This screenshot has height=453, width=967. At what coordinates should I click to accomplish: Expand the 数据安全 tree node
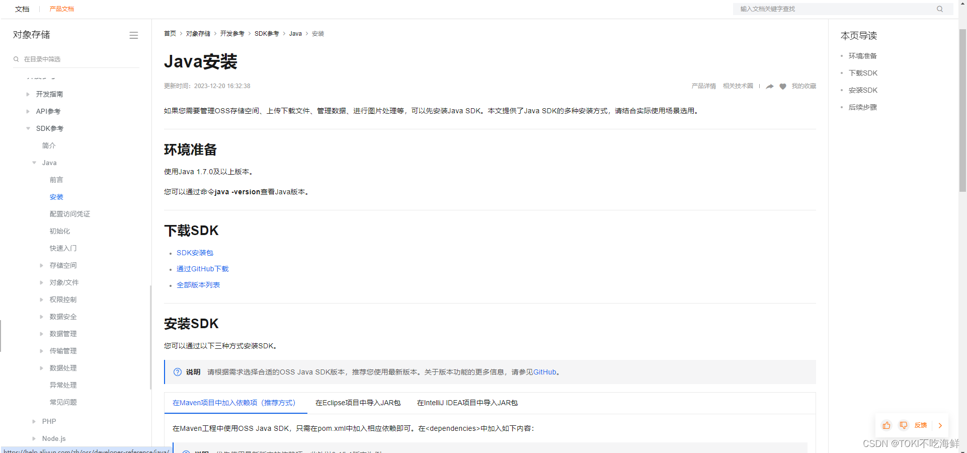[41, 317]
